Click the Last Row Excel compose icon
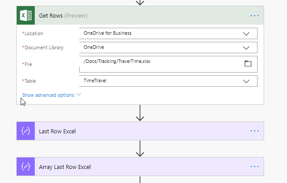Screen dimensions: 287x183 click(x=26, y=131)
